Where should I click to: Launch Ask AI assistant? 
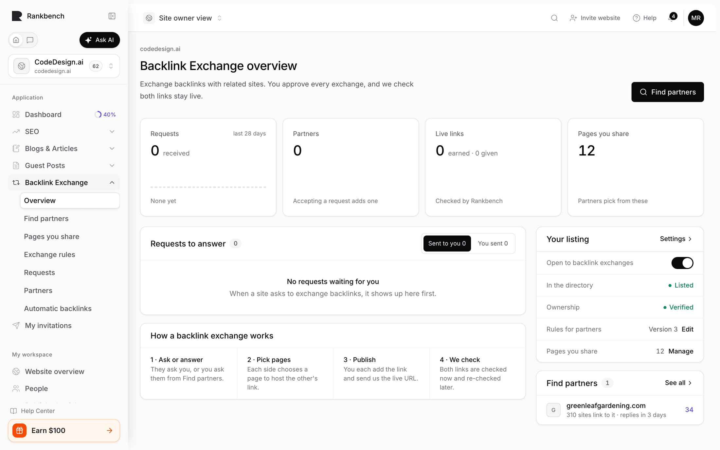99,40
